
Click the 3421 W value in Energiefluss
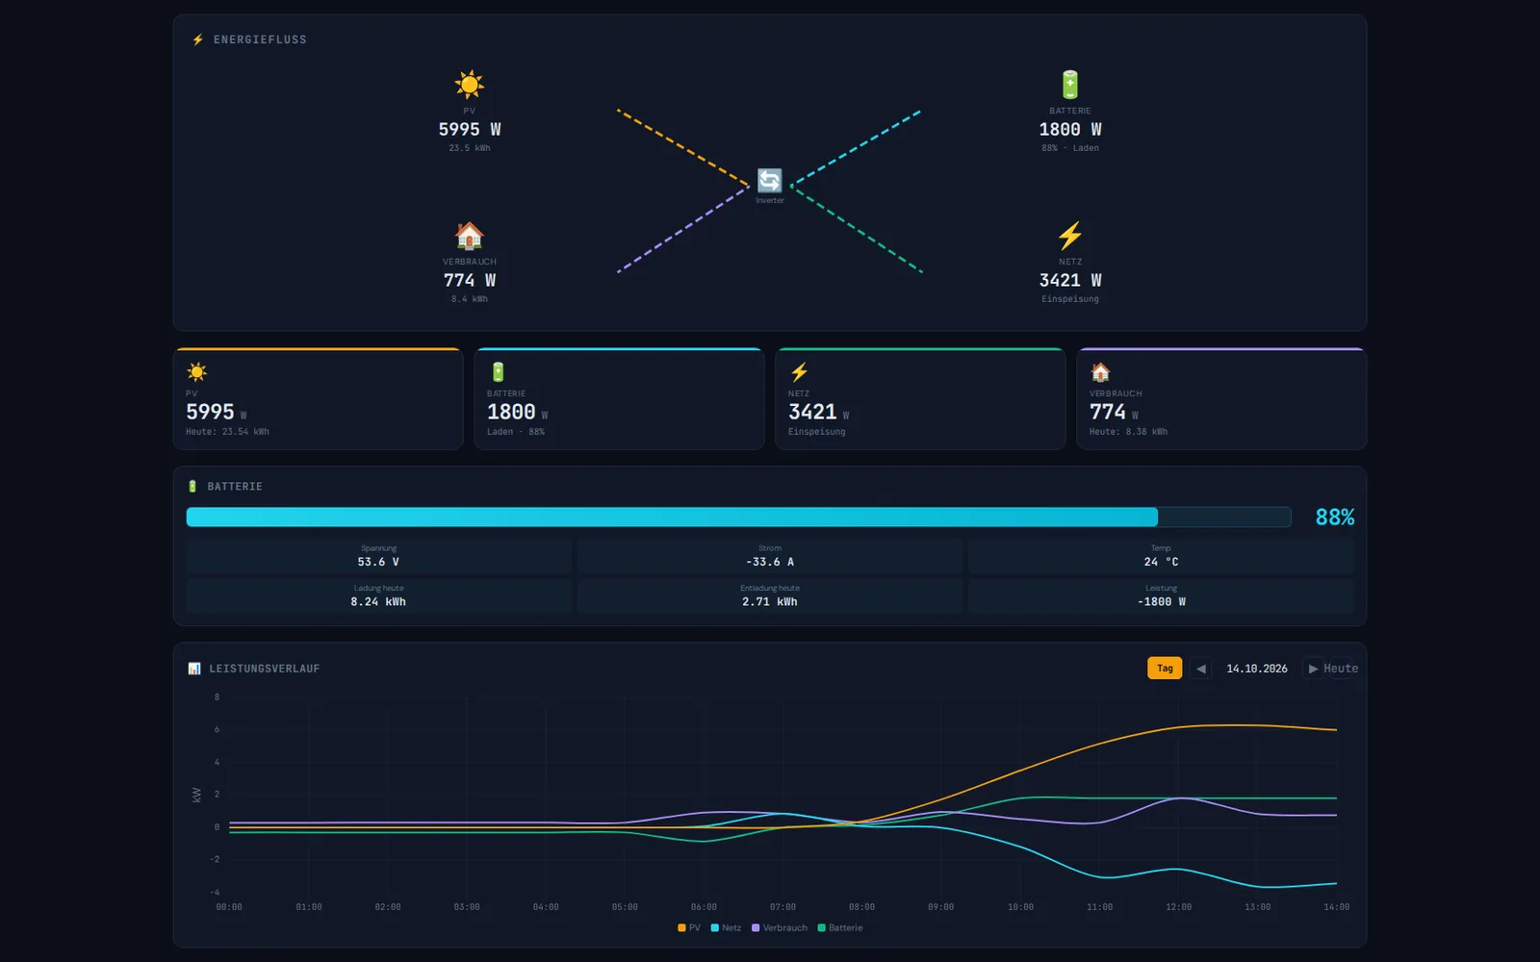1070,281
